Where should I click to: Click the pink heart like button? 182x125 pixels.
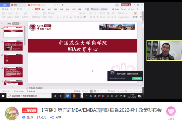[x=171, y=111]
